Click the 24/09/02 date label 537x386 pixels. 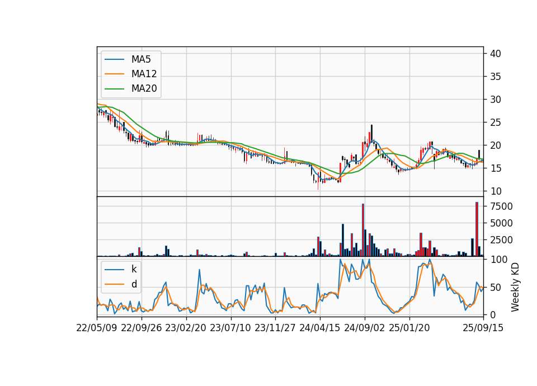click(x=364, y=328)
